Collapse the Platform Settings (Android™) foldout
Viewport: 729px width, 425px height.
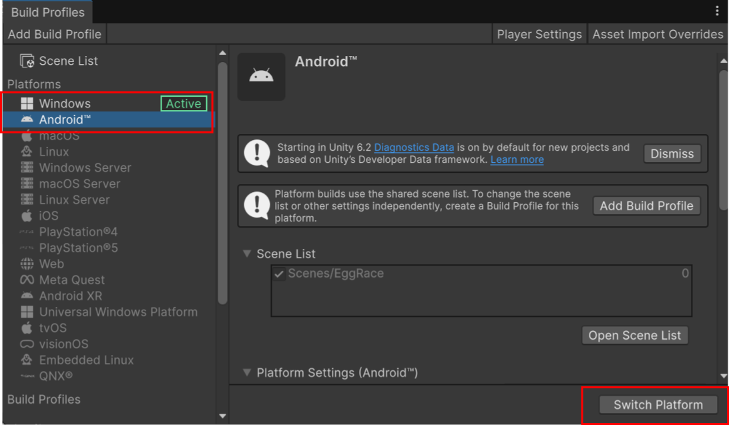click(247, 372)
